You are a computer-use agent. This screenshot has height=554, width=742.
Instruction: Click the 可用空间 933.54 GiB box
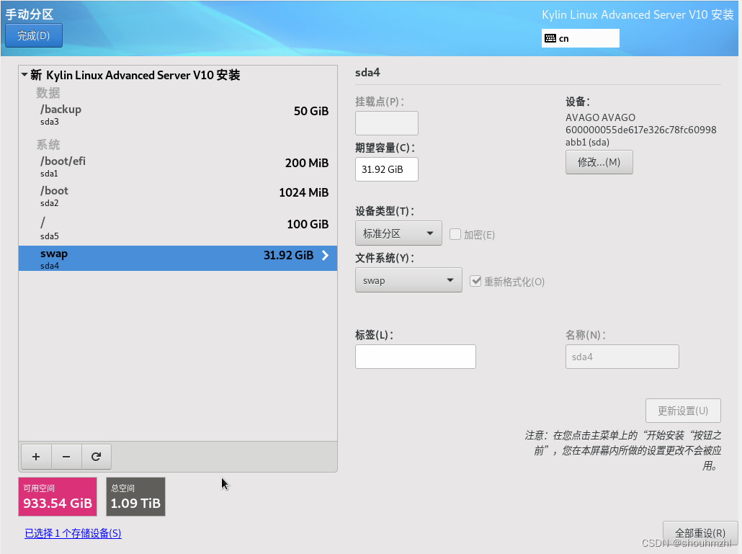[58, 497]
